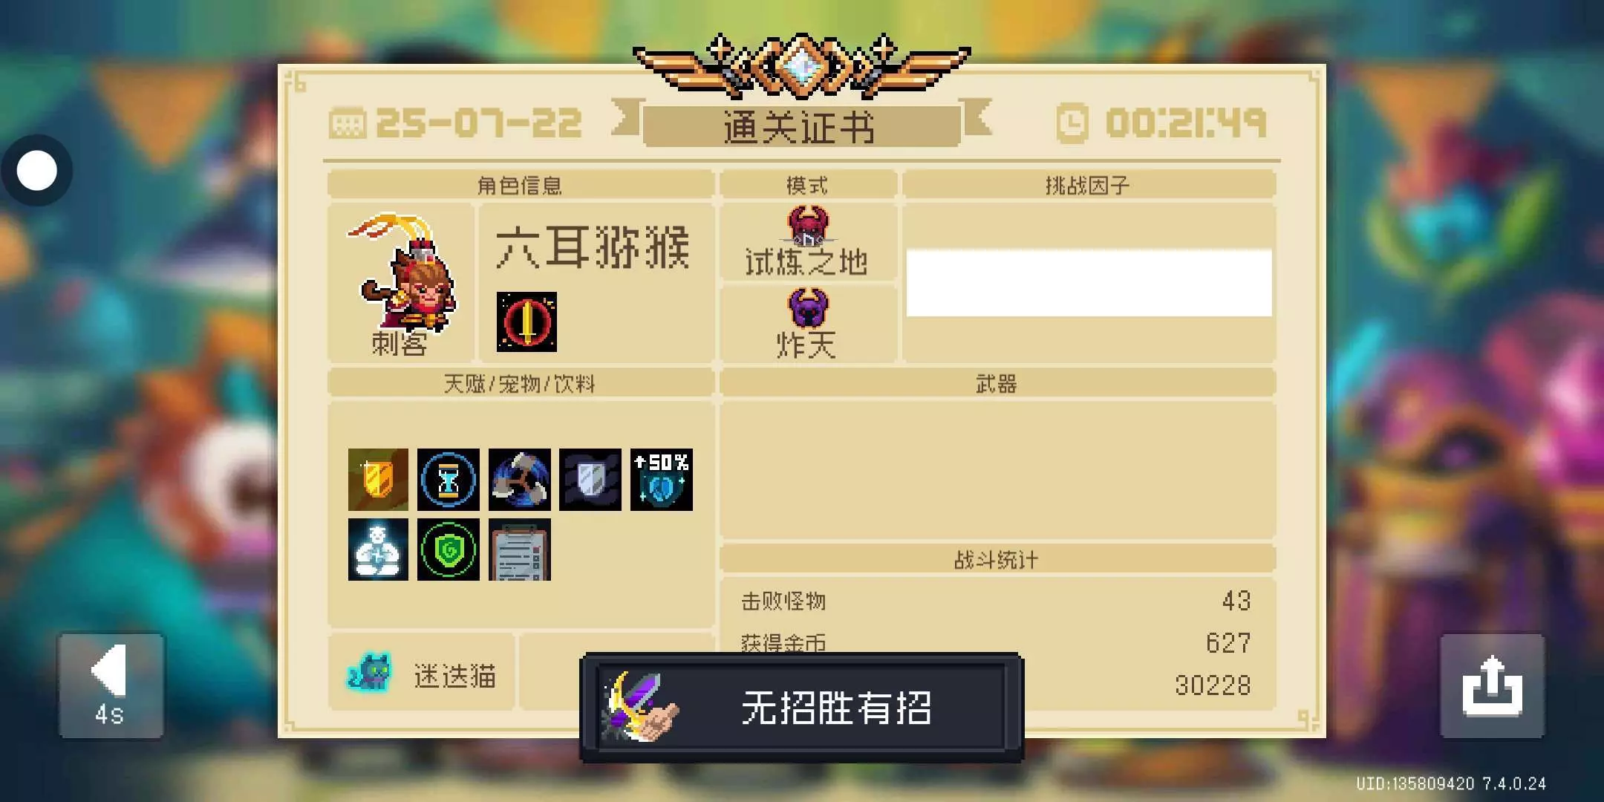Select the glowing meditating figure icon
The width and height of the screenshot is (1604, 802).
tap(378, 550)
